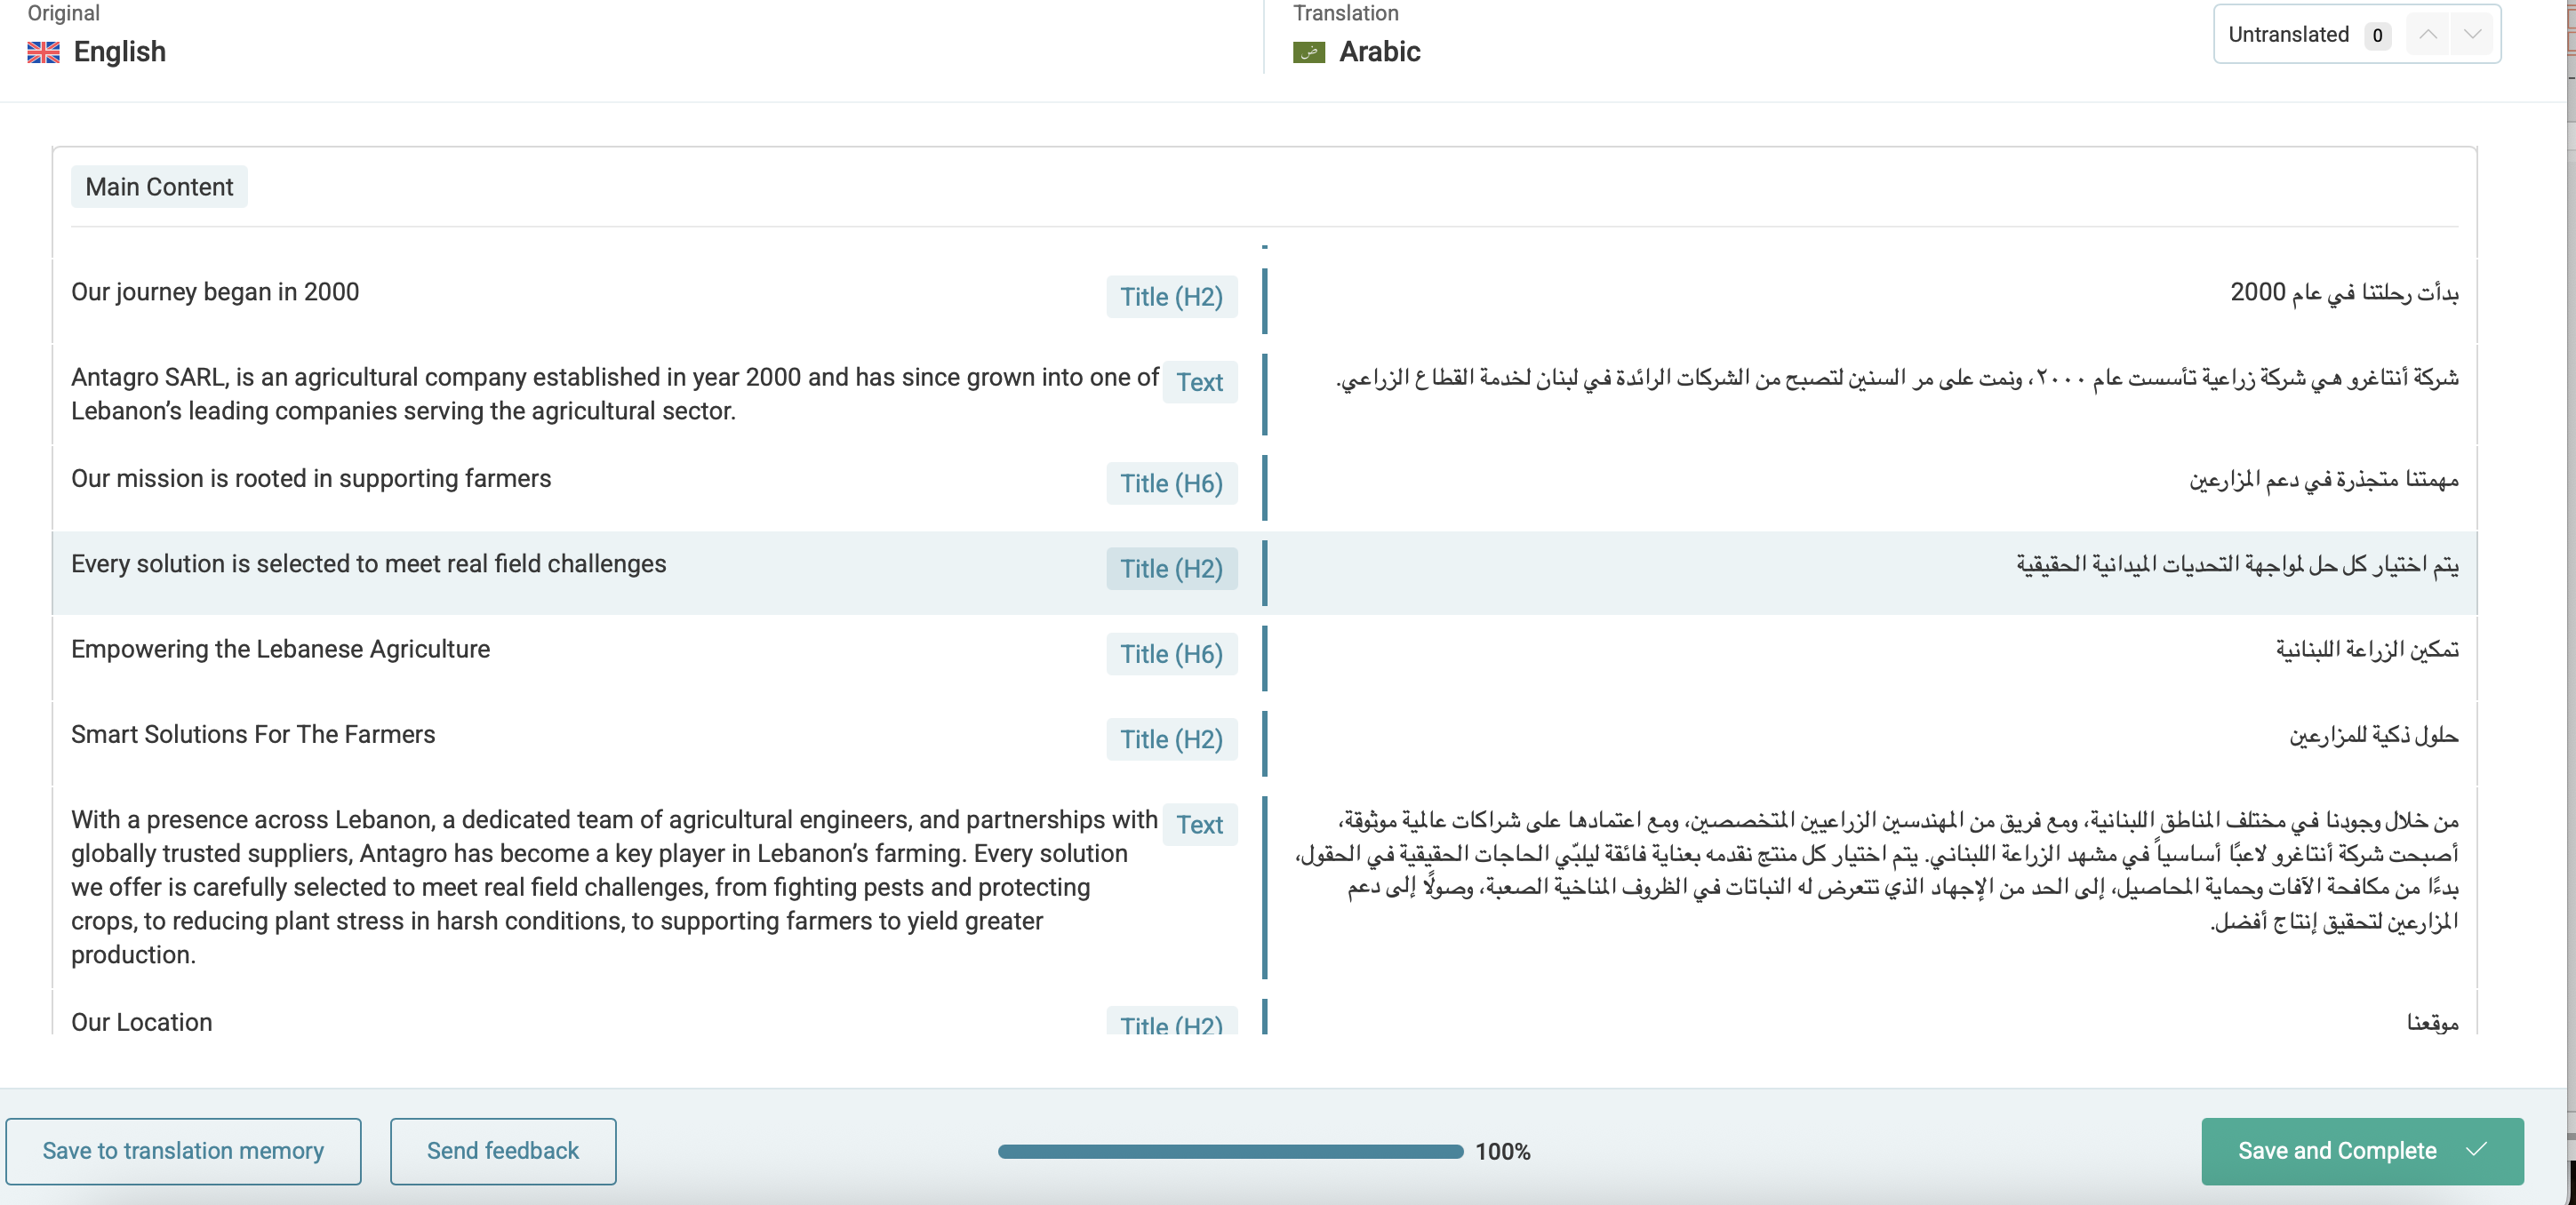This screenshot has height=1205, width=2576.
Task: Click the English language heading
Action: tap(119, 52)
